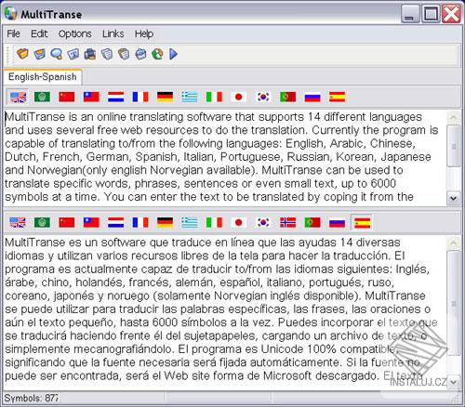The image size is (465, 407).
Task: Select Greek flag in source language row
Action: [x=190, y=97]
